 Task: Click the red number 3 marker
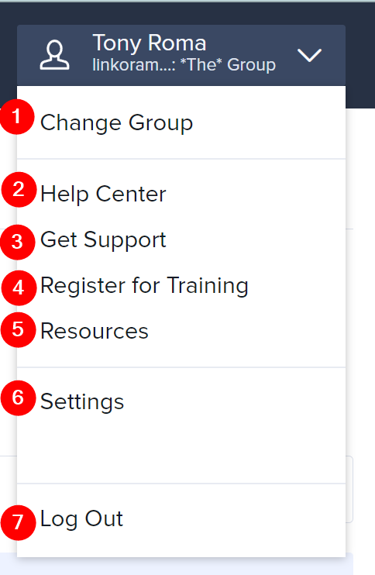(x=18, y=242)
